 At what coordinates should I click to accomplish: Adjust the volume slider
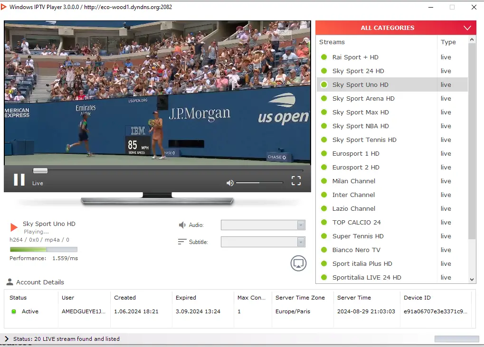click(259, 183)
